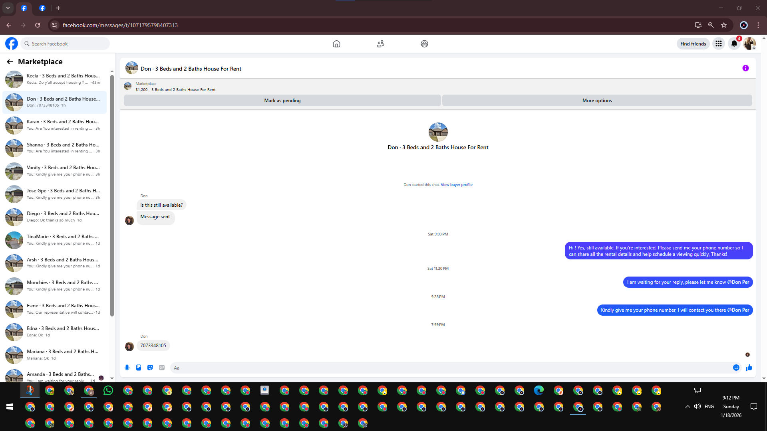Open More options for listing
Viewport: 767px width, 431px height.
597,101
